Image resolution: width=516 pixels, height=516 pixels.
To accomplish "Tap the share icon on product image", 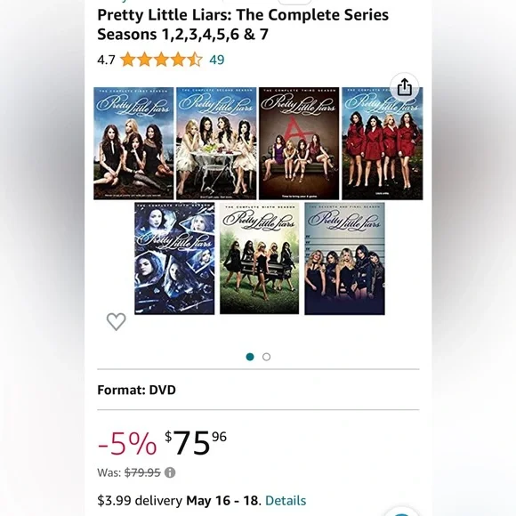I will 405,87.
